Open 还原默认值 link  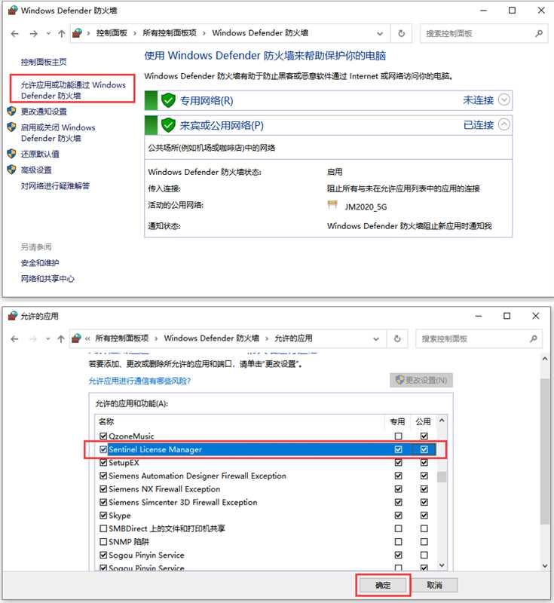40,155
